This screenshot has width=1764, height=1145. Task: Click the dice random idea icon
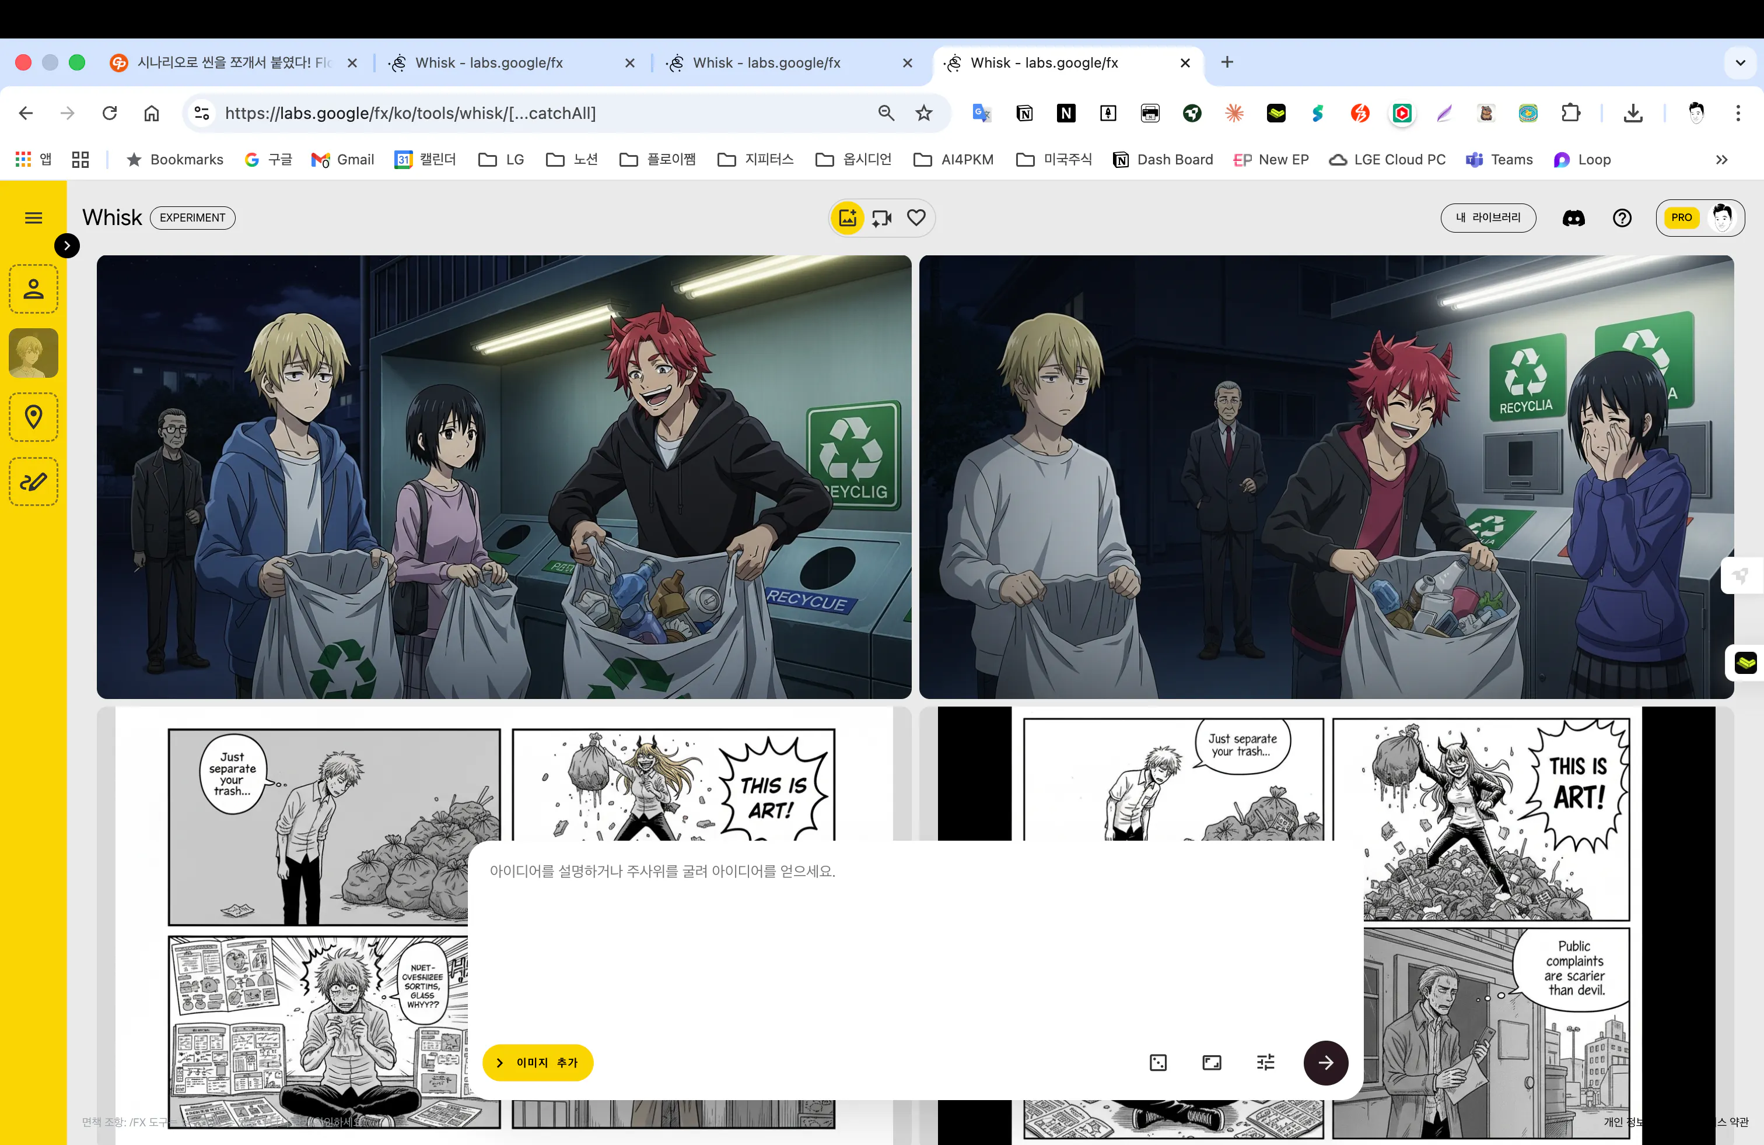click(x=1158, y=1063)
